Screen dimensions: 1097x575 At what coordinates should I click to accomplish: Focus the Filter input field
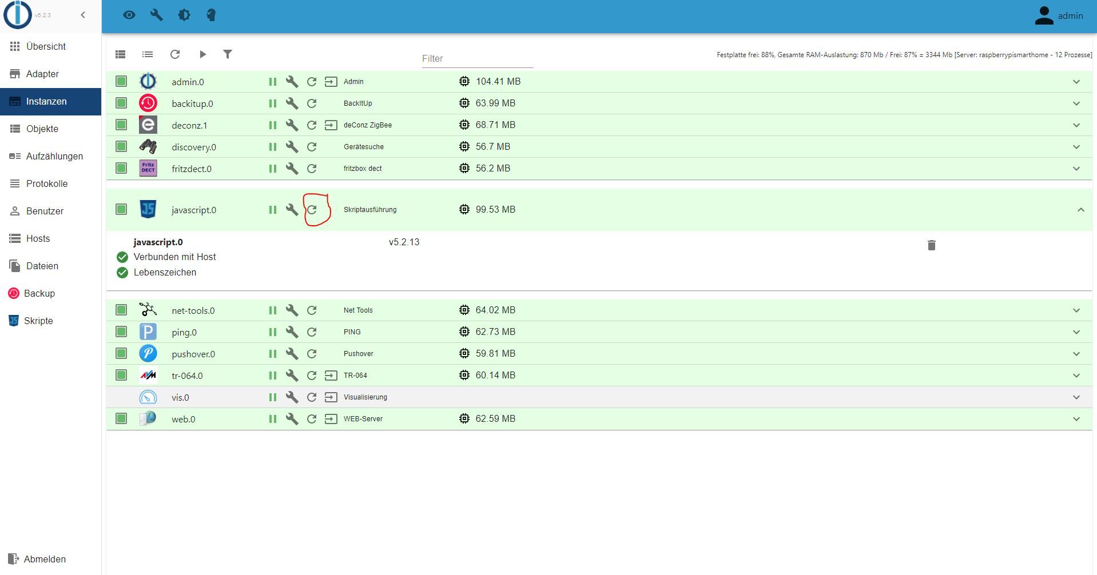[x=478, y=58]
